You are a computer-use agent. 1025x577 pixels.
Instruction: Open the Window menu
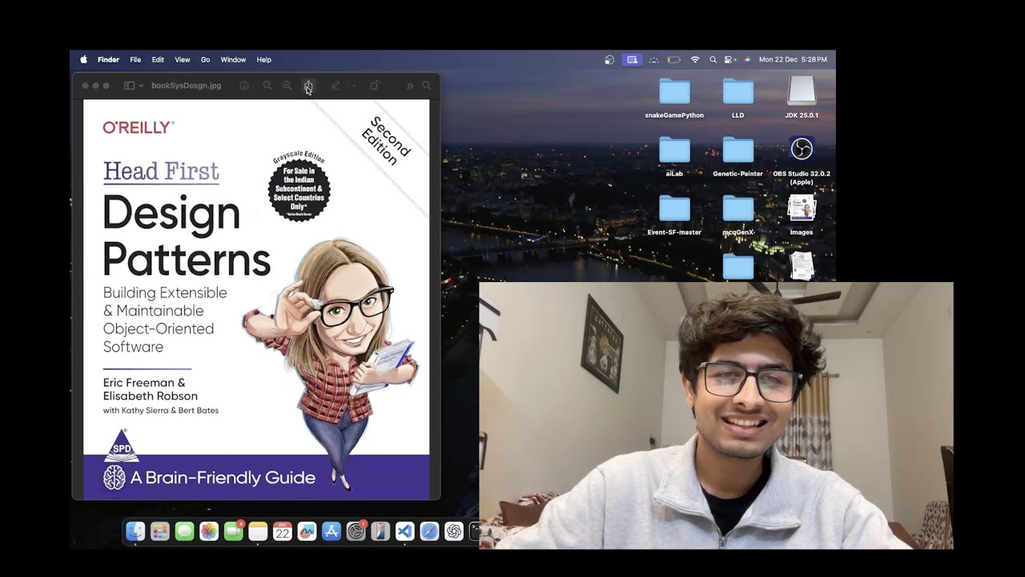pos(233,59)
